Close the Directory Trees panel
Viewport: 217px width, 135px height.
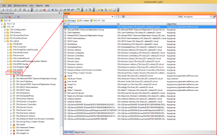61,13
